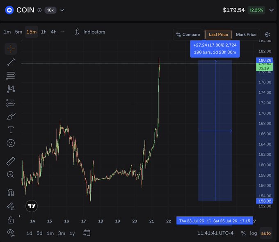Image resolution: width=279 pixels, height=242 pixels.
Task: Select the trend line drawing tool
Action: point(11,62)
